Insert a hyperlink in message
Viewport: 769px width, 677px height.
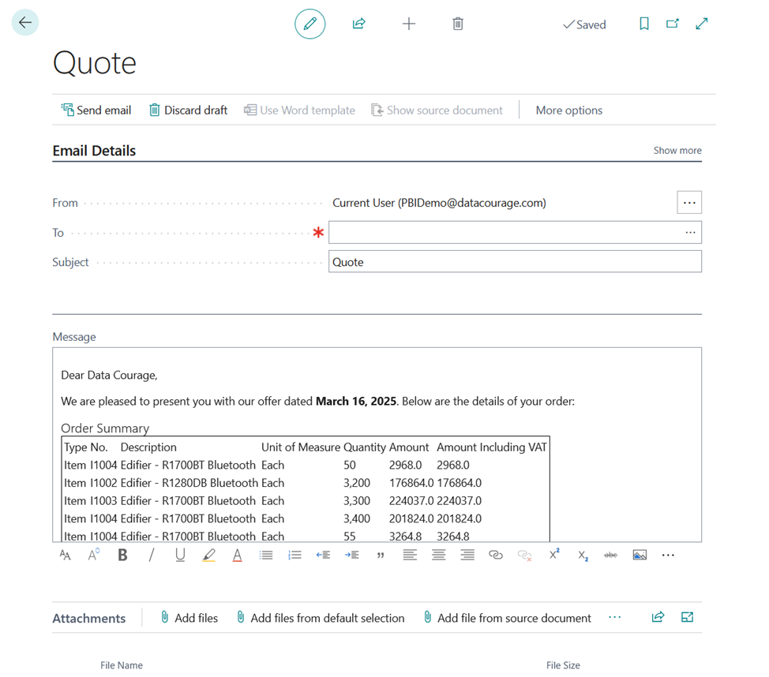coord(496,555)
